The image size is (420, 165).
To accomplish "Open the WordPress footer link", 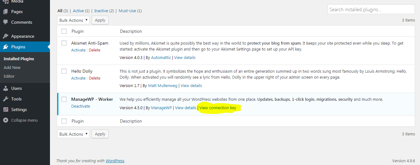I will pyautogui.click(x=115, y=161).
